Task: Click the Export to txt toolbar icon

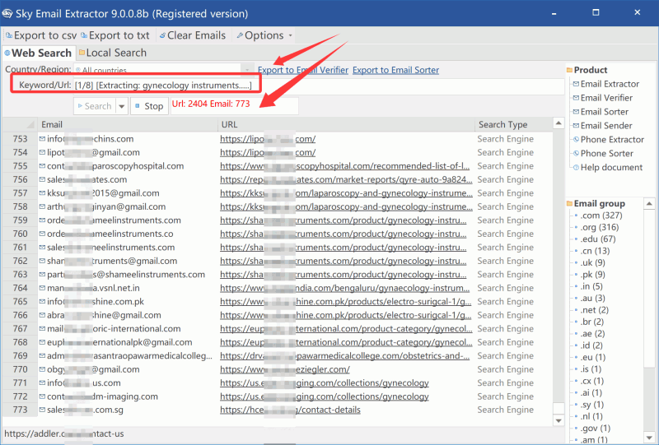Action: [x=84, y=35]
